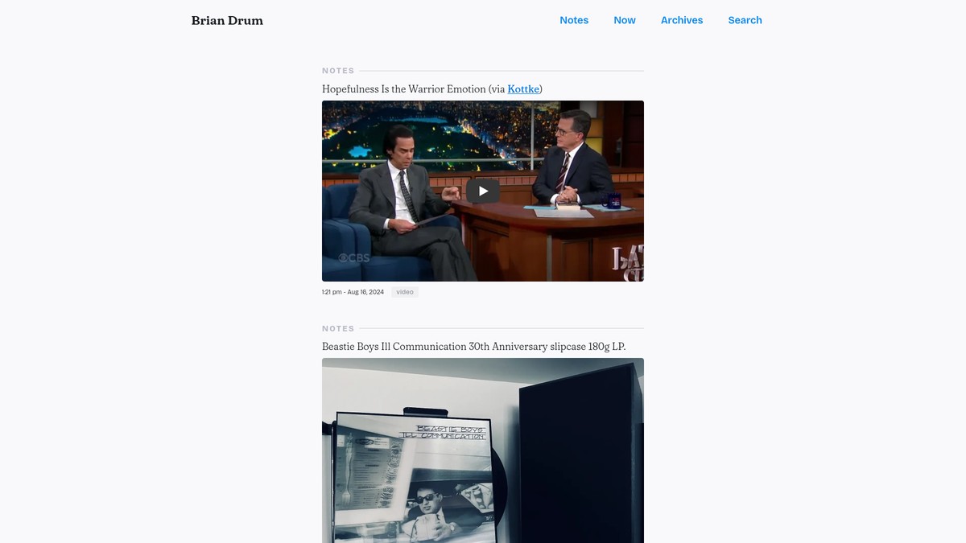Open the Brian Drum site title
This screenshot has height=543, width=966.
[x=227, y=21]
